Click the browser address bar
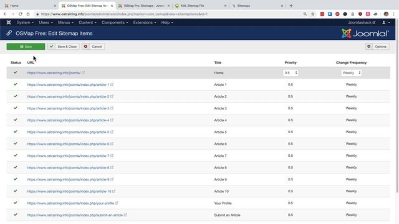Image resolution: width=399 pixels, height=224 pixels. point(168,14)
